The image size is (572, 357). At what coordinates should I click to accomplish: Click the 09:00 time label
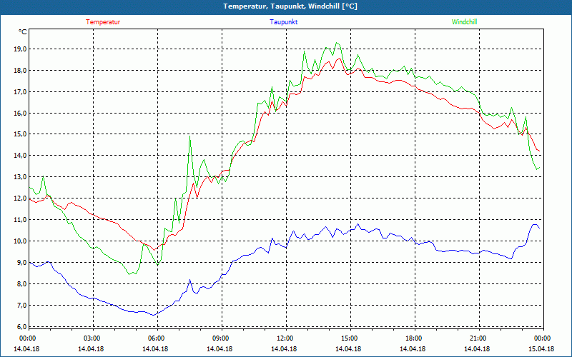tap(220, 338)
